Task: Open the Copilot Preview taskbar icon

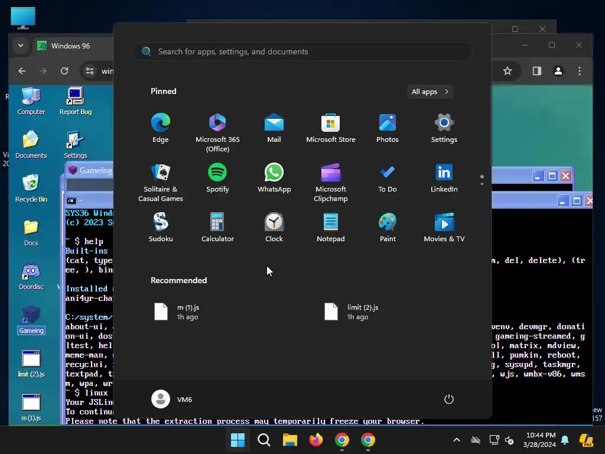Action: coord(586,440)
